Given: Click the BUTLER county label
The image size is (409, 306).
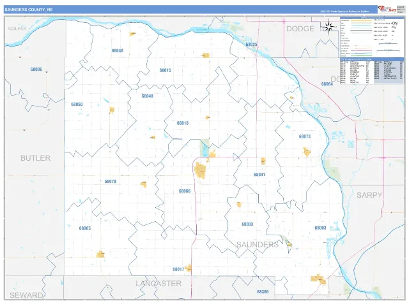Looking at the screenshot, I should pyautogui.click(x=36, y=158).
